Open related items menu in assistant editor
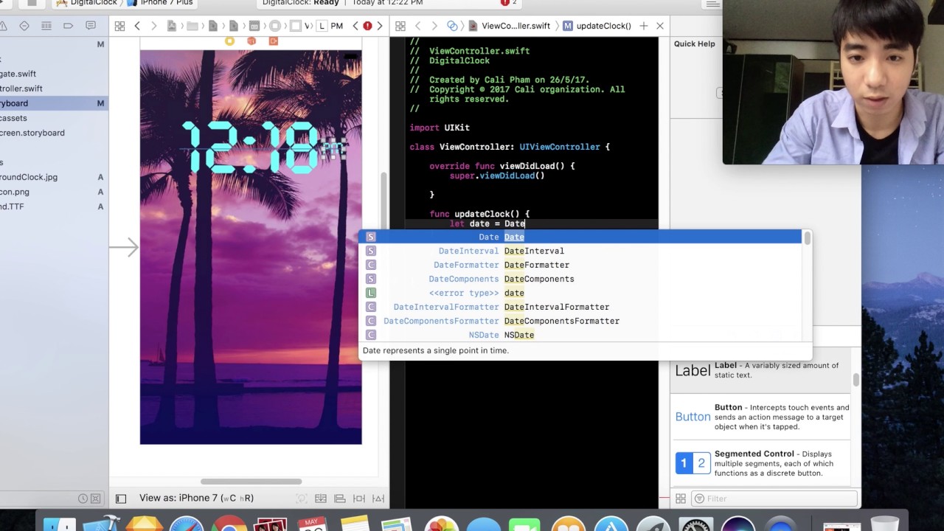 tap(400, 26)
